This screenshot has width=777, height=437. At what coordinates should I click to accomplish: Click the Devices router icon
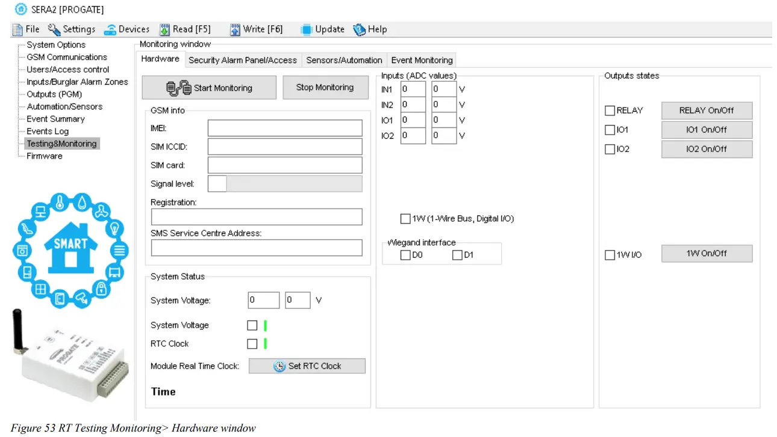(x=110, y=29)
